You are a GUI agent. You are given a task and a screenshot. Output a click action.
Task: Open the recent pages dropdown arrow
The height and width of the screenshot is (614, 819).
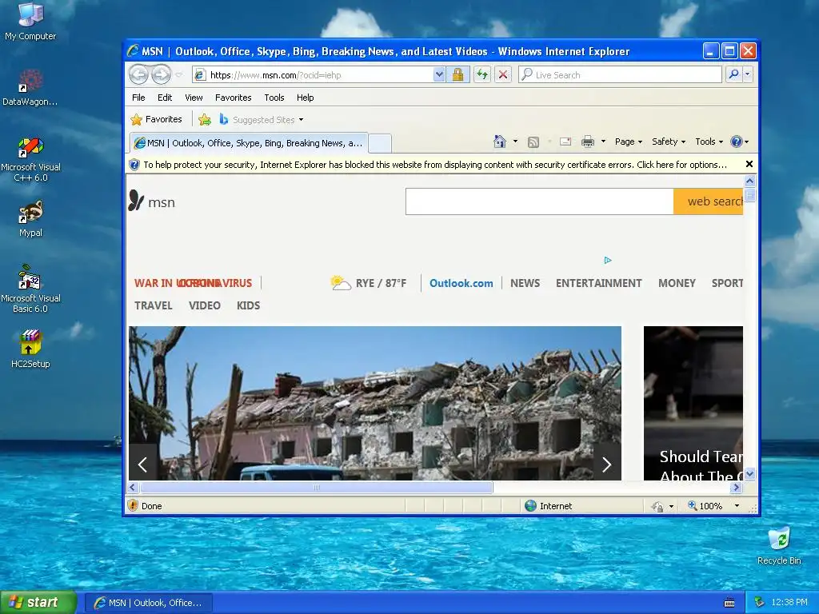pyautogui.click(x=179, y=74)
